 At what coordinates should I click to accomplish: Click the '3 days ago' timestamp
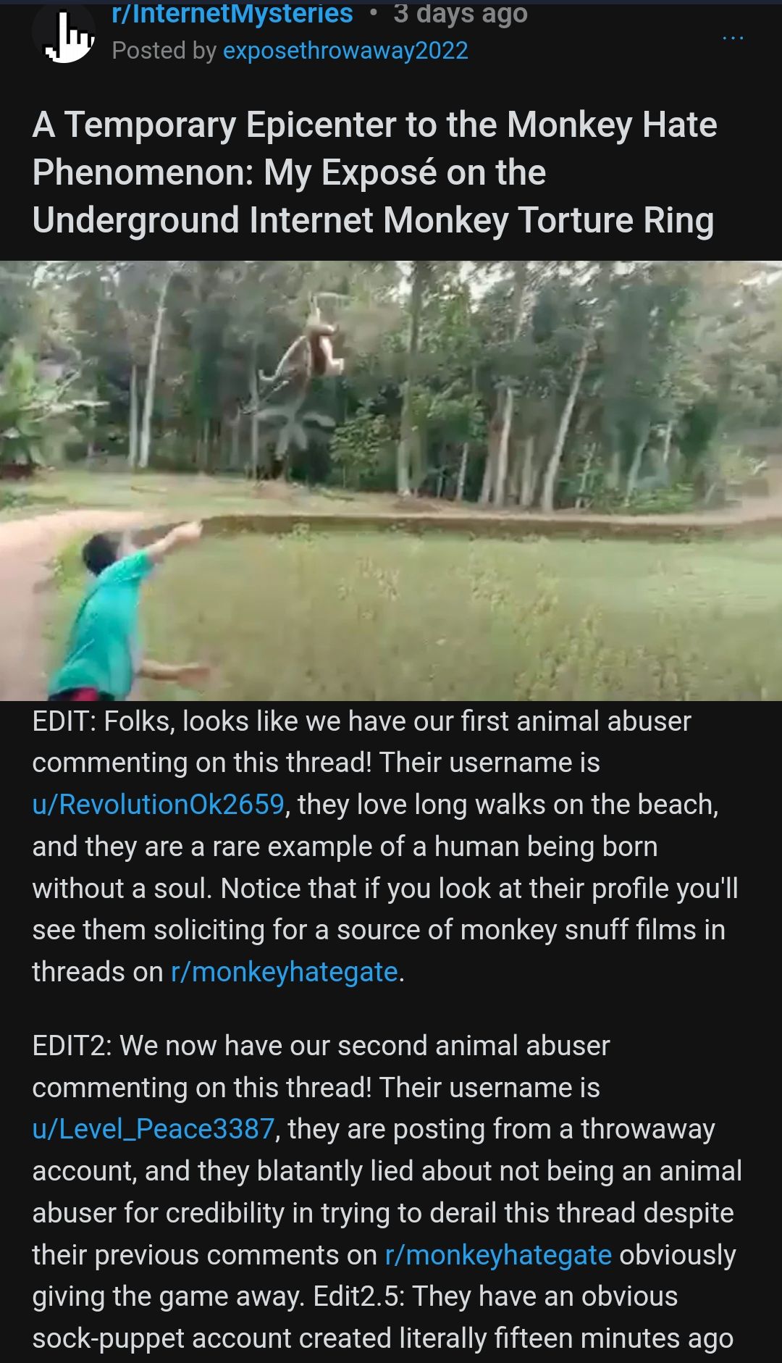pos(461,13)
